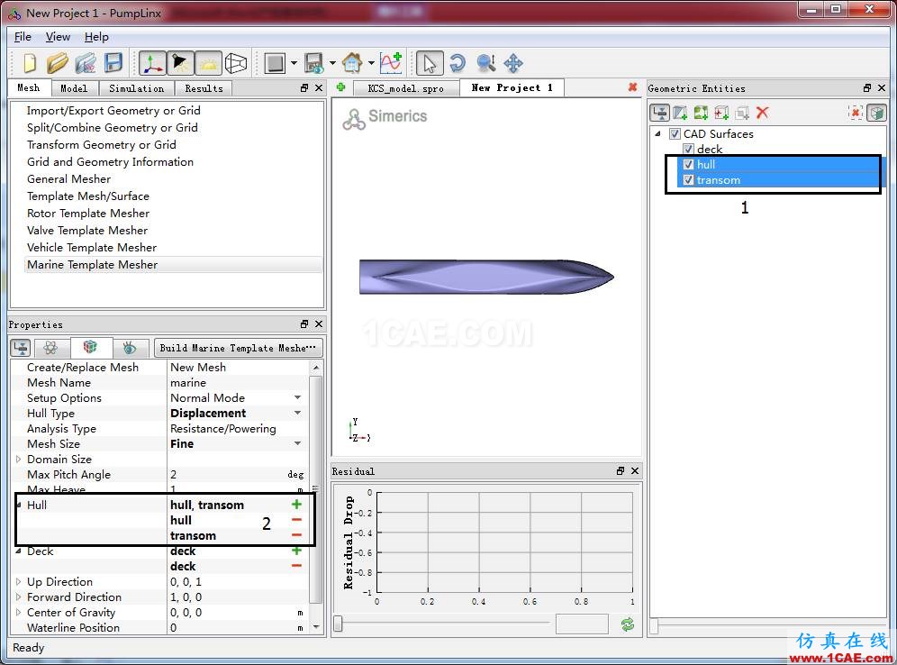Click the Residual panel horizontal slider handle
This screenshot has width=897, height=665.
click(x=338, y=624)
